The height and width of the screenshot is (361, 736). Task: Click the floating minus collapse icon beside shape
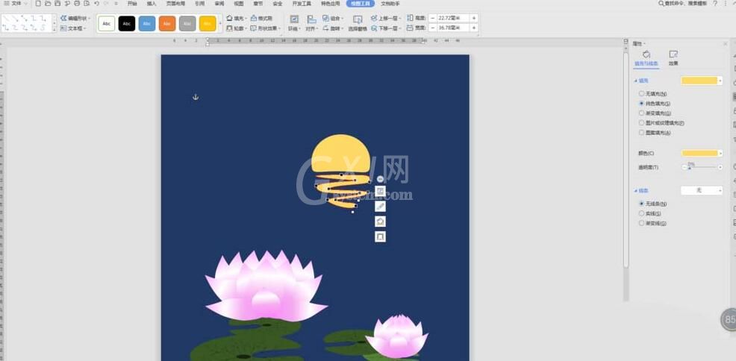pyautogui.click(x=380, y=178)
